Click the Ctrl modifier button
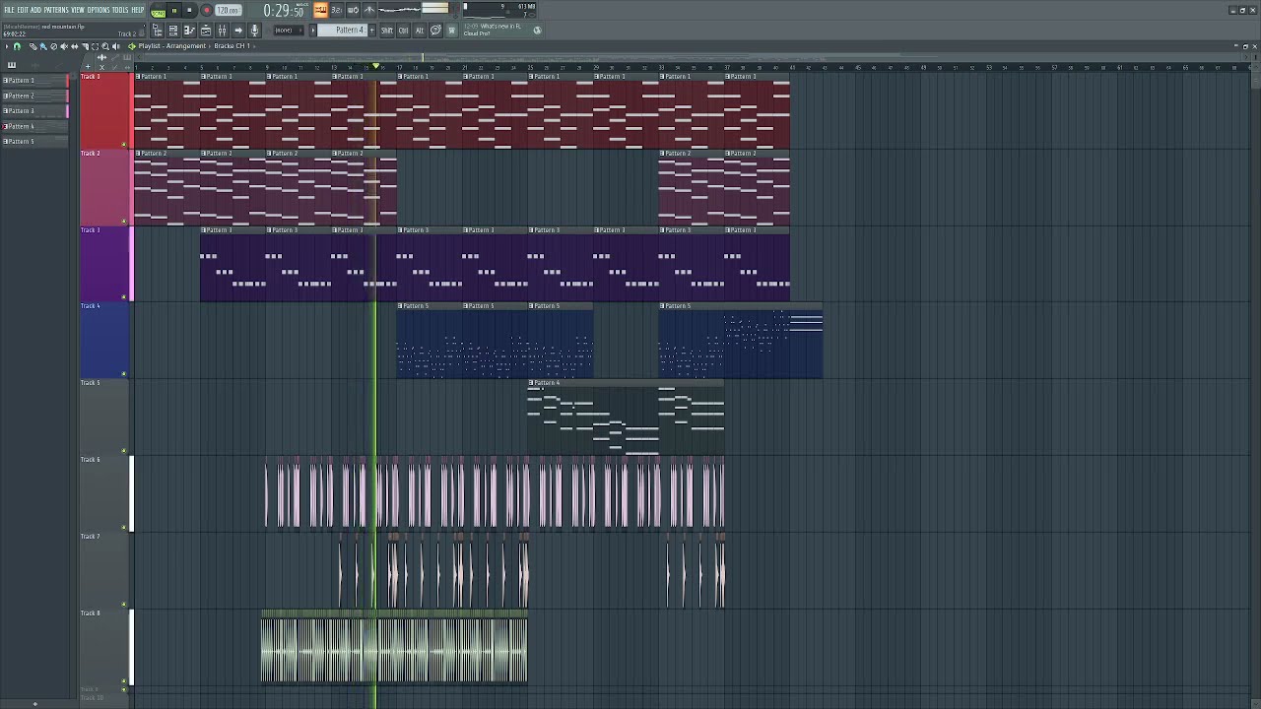This screenshot has width=1261, height=709. [403, 31]
